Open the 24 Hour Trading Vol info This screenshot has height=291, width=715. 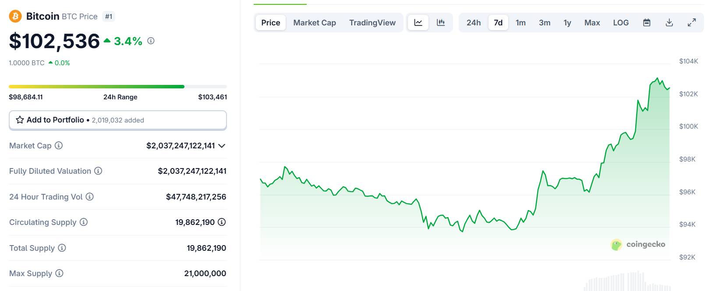[x=90, y=196]
